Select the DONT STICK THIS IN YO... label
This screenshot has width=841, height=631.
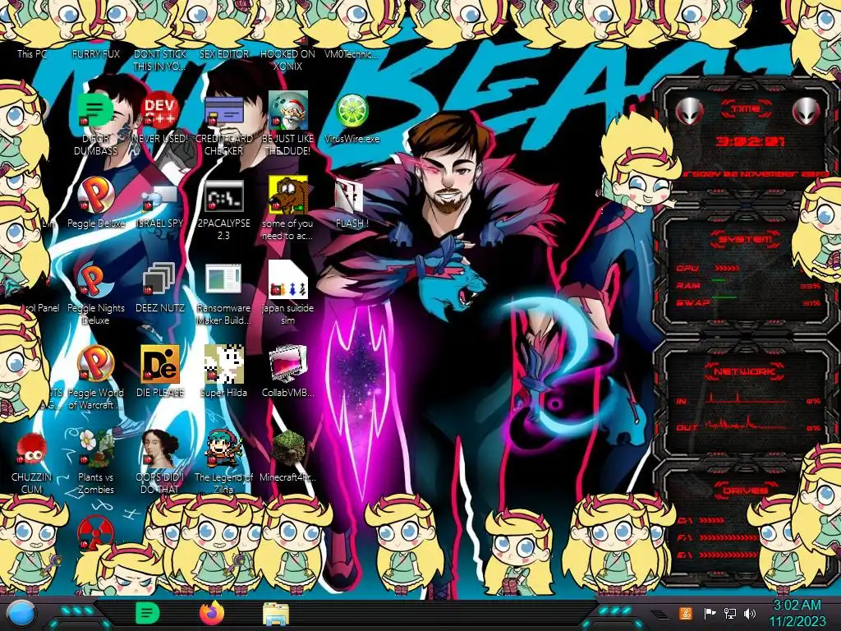click(x=160, y=60)
